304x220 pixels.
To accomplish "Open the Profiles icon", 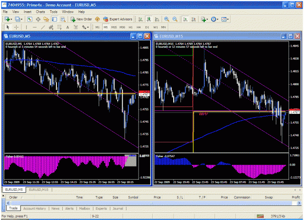I will click(18, 19).
